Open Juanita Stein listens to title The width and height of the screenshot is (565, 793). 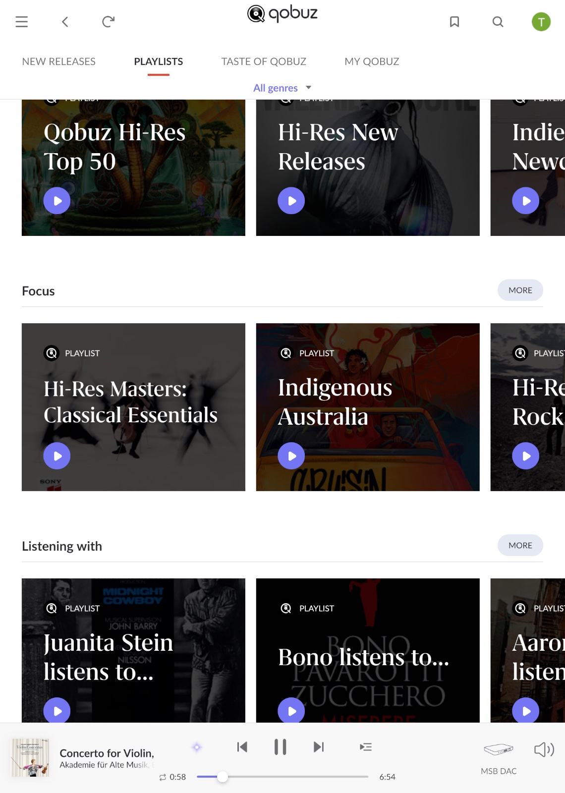[x=109, y=657]
